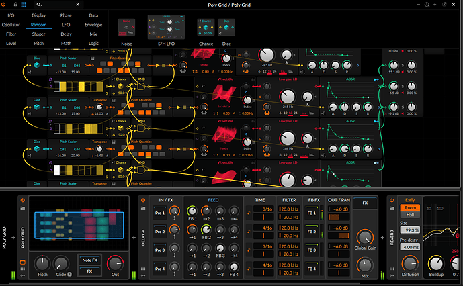Toggle Delay-4 device power button

143,200
